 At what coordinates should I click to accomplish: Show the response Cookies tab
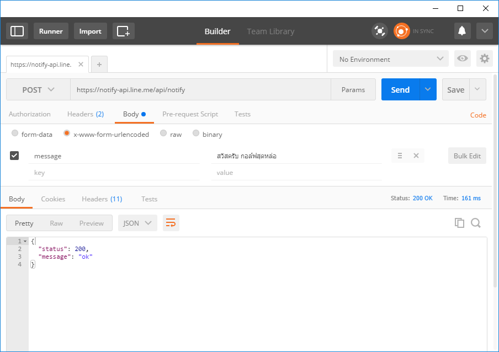[53, 199]
